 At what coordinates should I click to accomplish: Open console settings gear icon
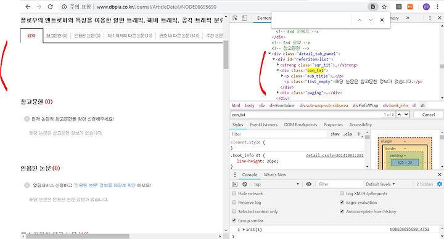click(440, 184)
